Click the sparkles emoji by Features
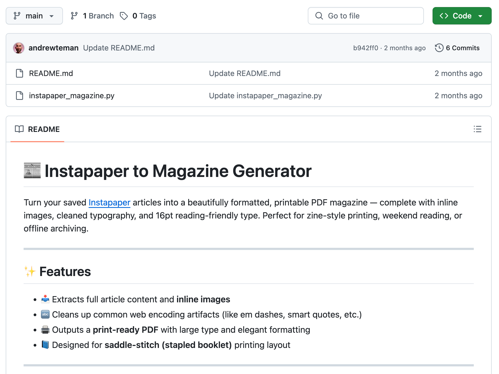499x374 pixels. coord(30,271)
